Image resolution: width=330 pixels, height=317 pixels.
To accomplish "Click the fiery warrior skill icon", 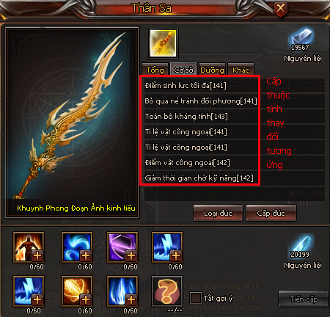I will 29,247.
